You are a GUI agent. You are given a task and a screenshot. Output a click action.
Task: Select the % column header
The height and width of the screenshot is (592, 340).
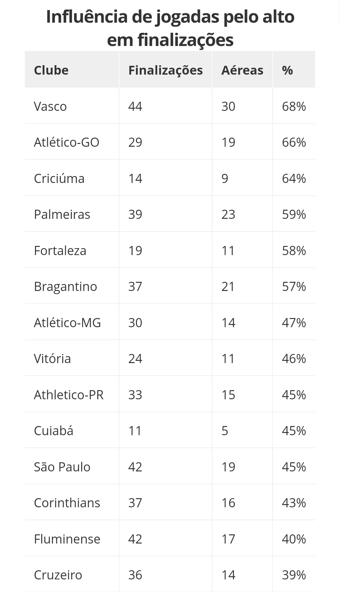pos(294,70)
